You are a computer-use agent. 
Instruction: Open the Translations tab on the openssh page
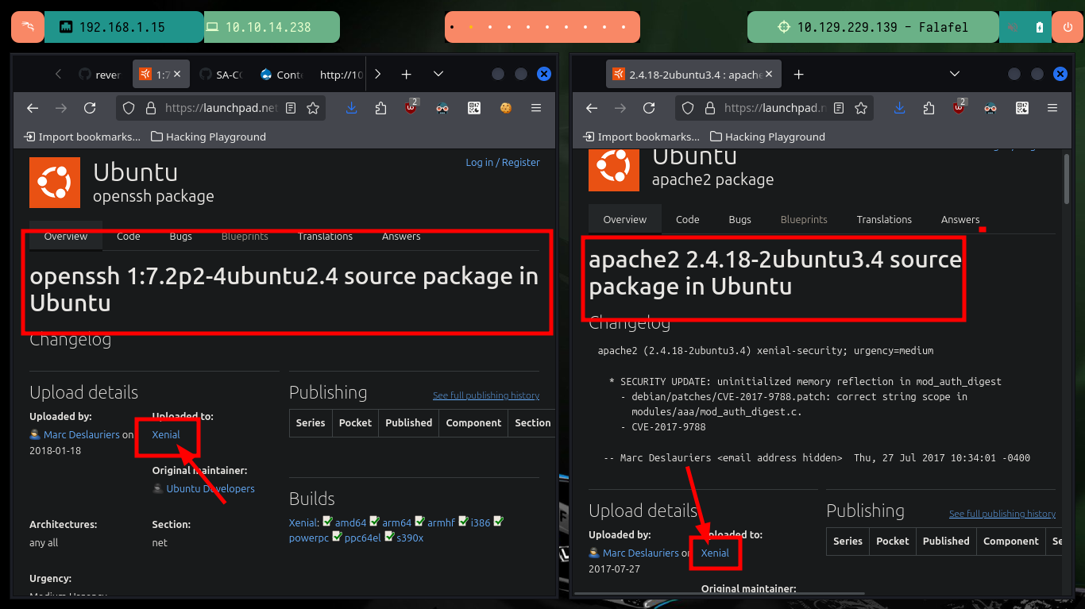[325, 237]
